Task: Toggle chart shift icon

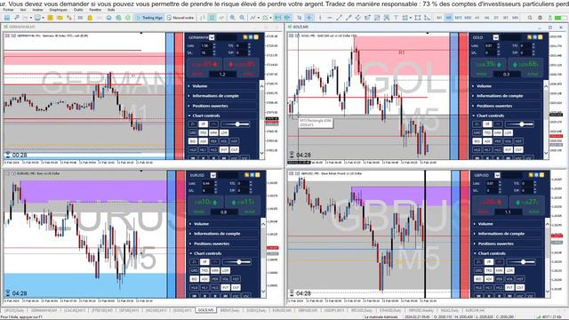Action: [x=287, y=18]
